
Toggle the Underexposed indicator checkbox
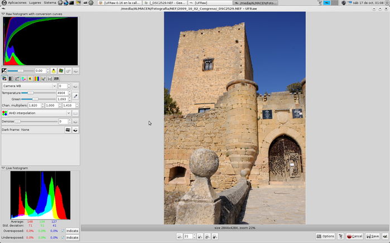(63, 237)
